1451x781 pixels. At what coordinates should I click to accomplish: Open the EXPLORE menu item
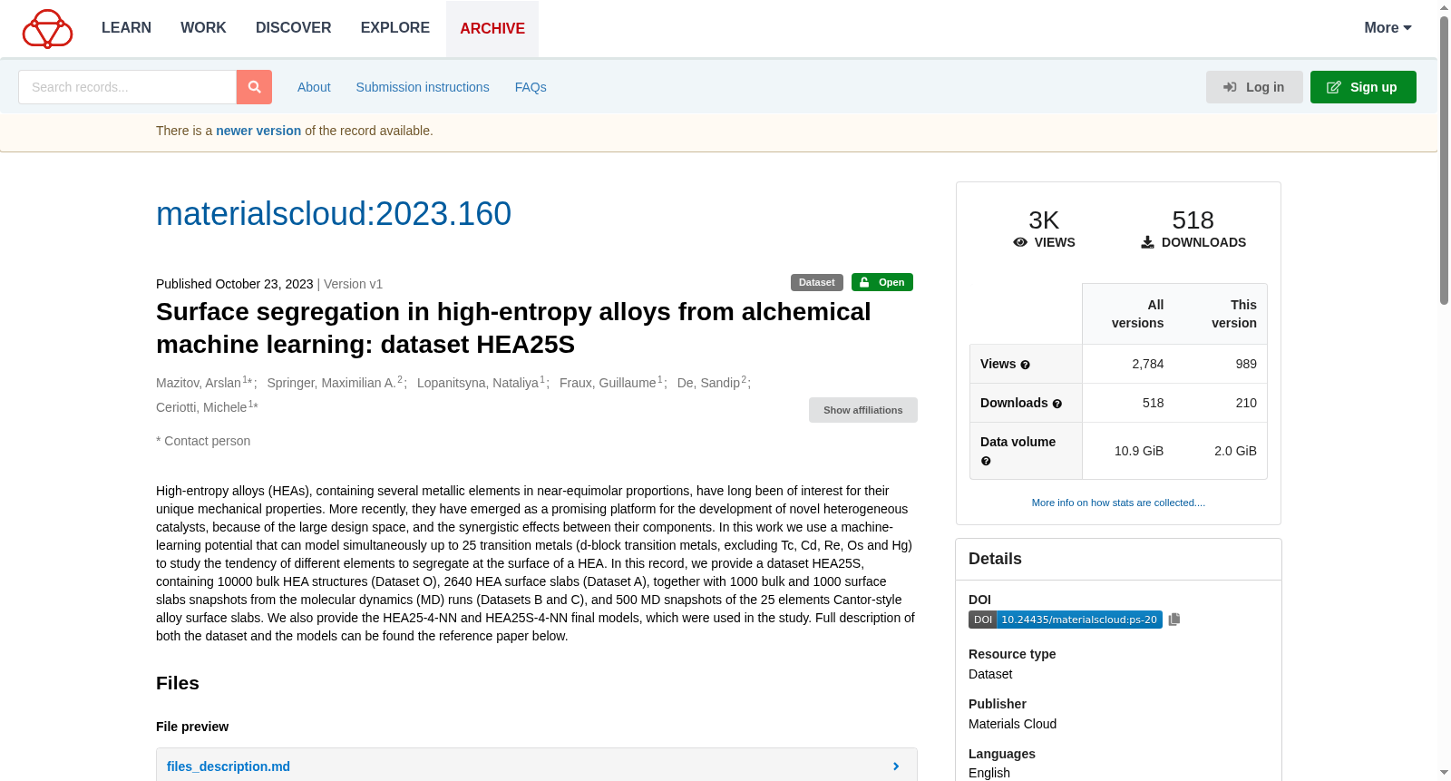394,28
